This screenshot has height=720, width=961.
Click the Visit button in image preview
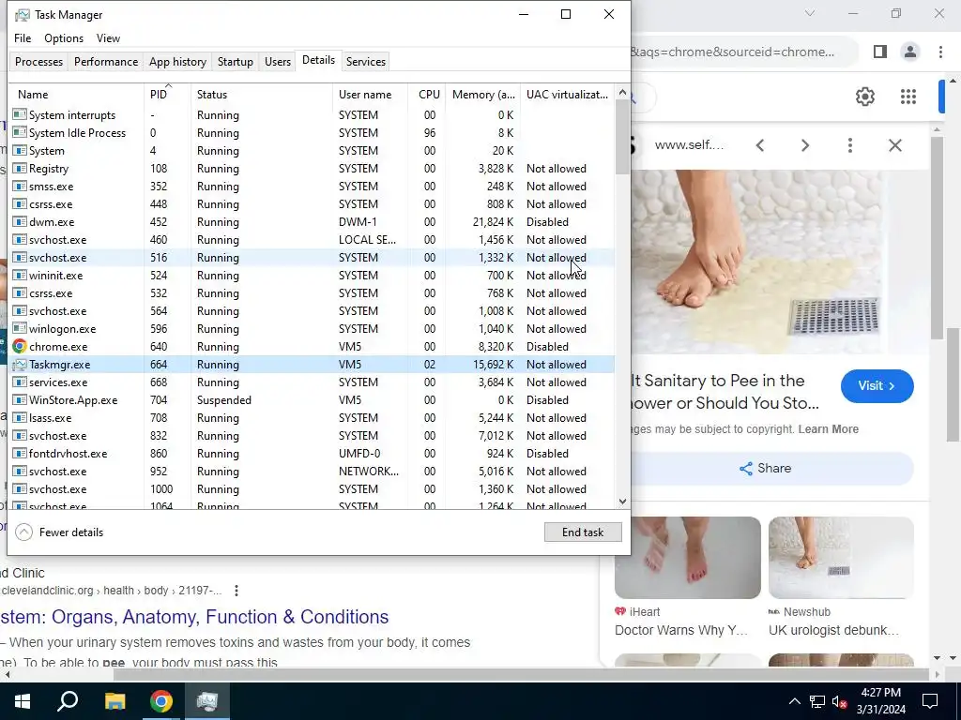(x=877, y=385)
